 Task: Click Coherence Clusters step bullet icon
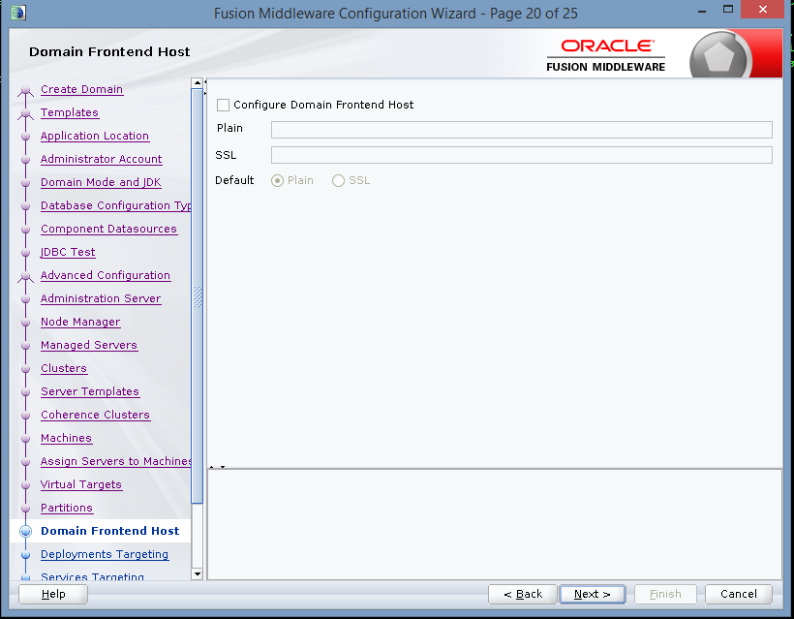(26, 417)
